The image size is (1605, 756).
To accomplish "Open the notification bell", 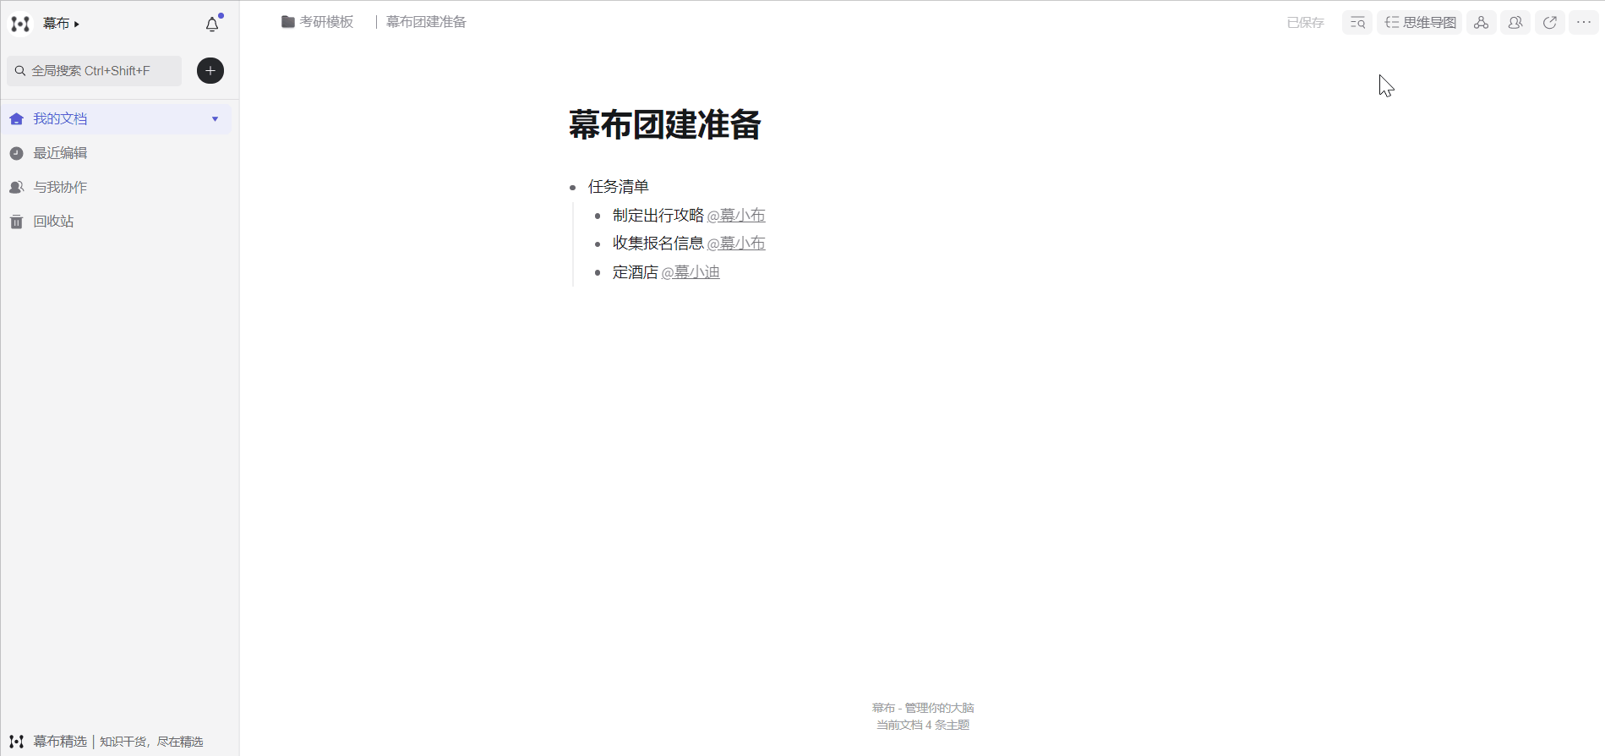I will coord(212,25).
